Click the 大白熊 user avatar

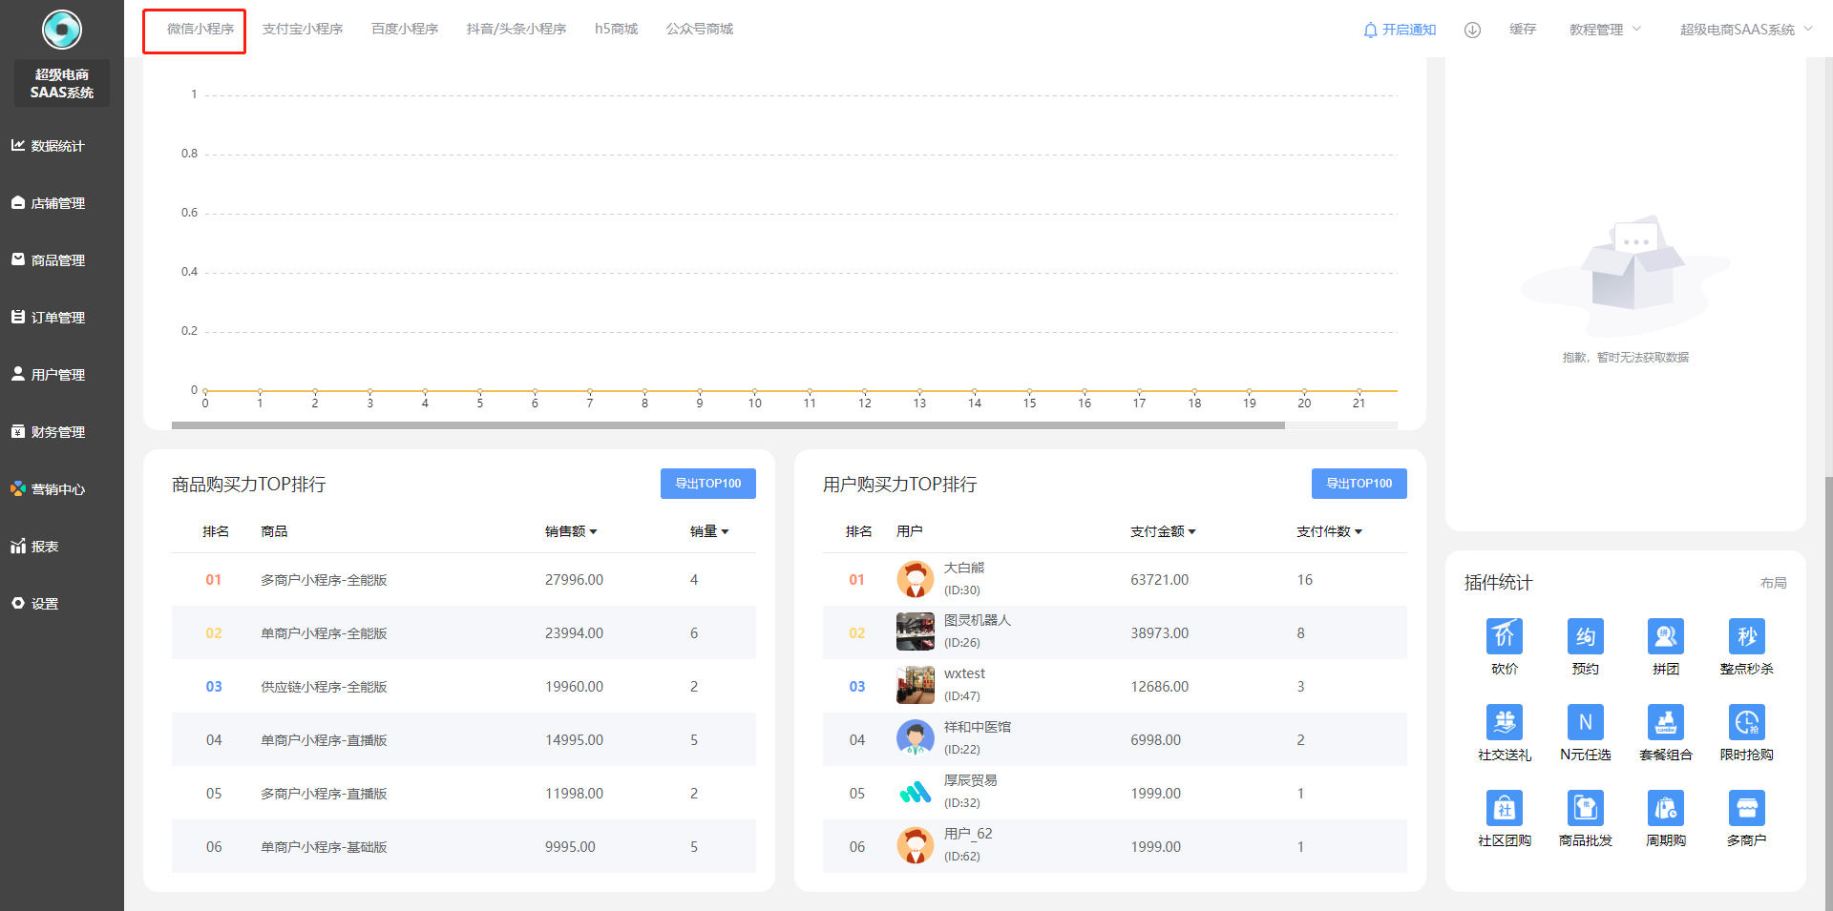point(915,579)
